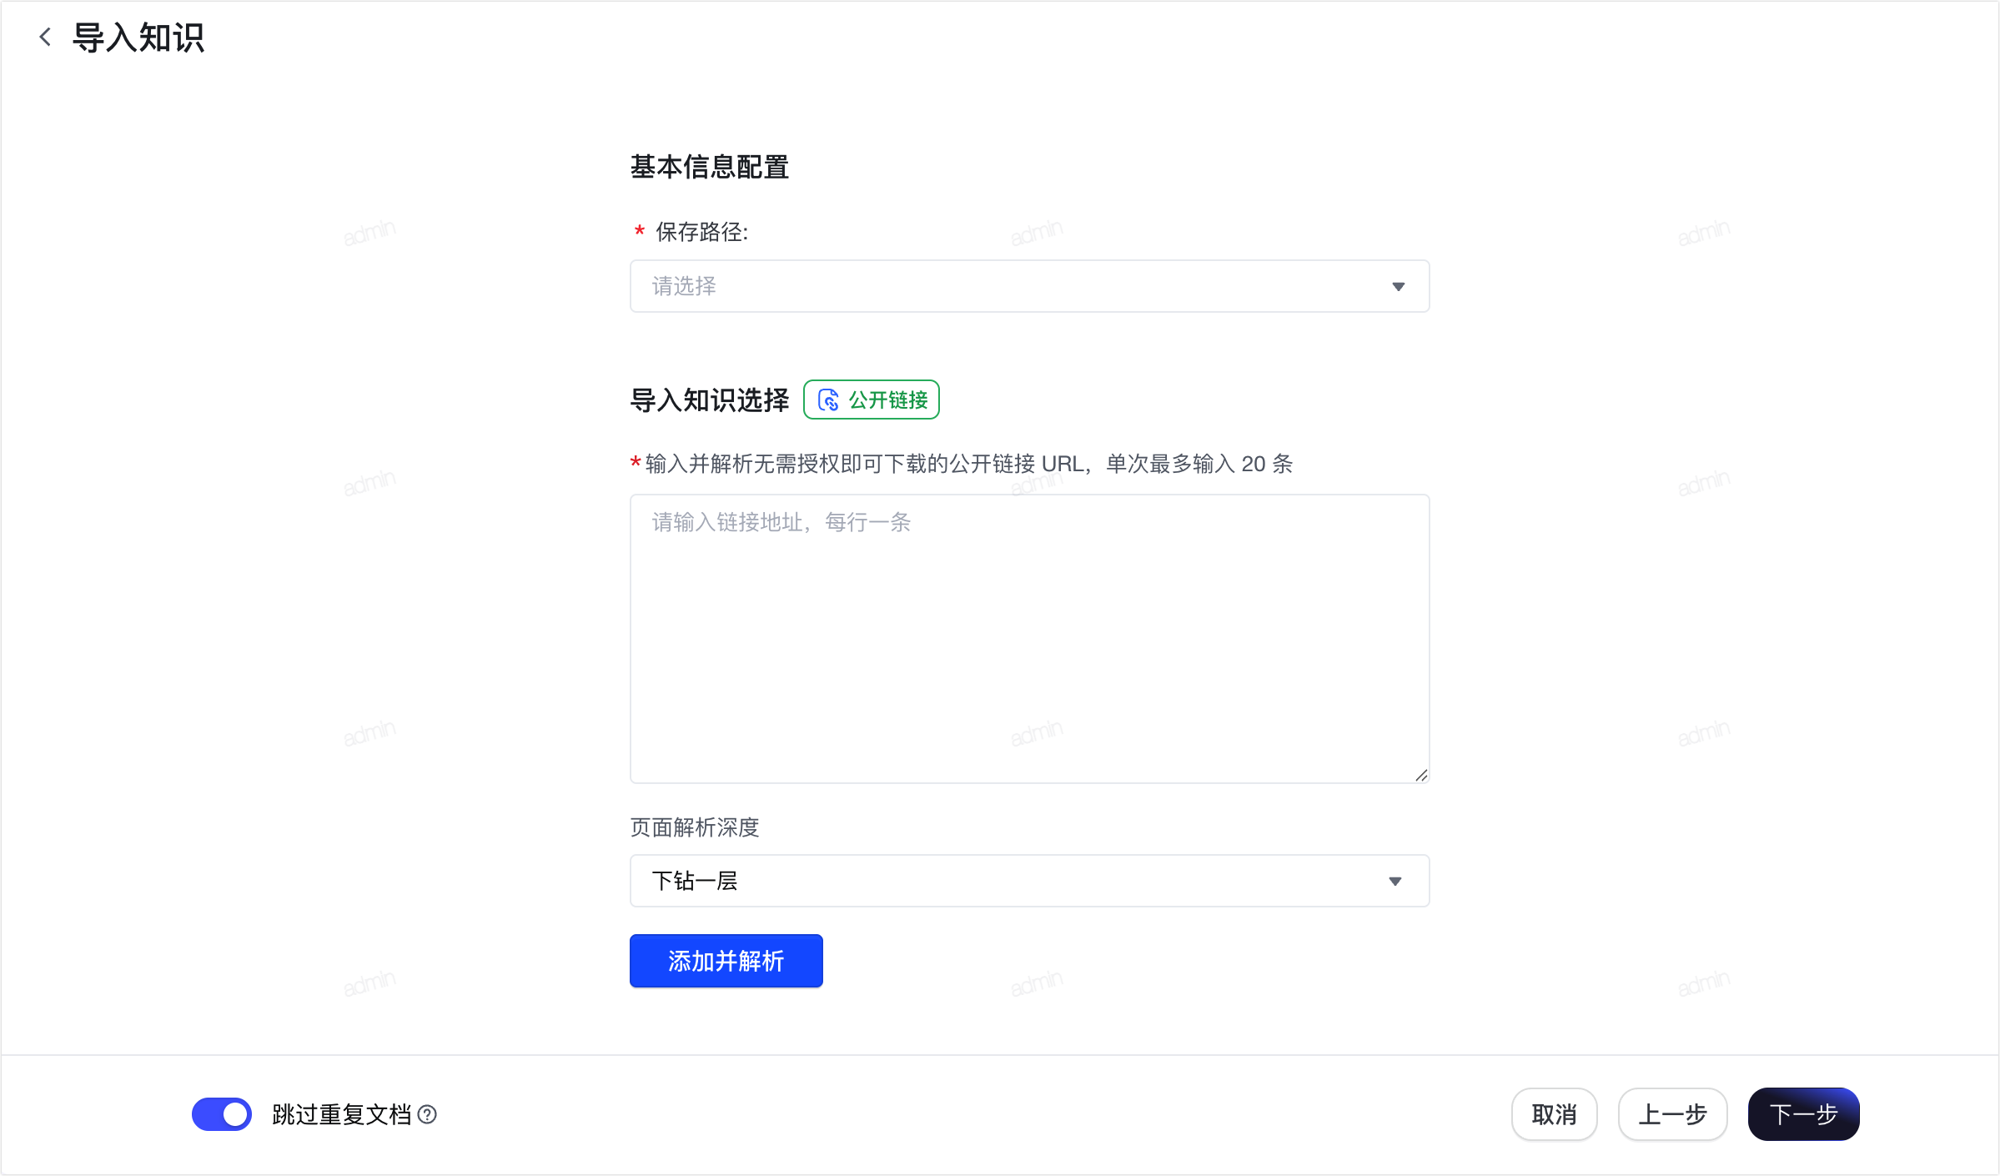This screenshot has width=2000, height=1176.
Task: Click the 公开链接 tag
Action: tap(872, 400)
